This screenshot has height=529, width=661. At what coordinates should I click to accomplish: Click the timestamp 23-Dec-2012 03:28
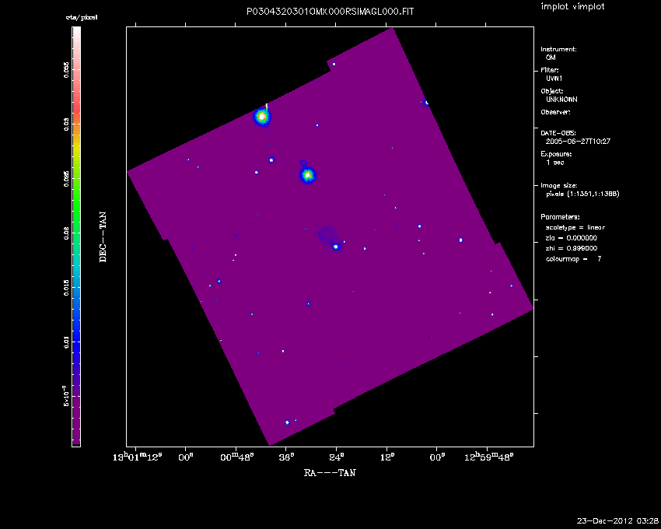[x=617, y=521]
